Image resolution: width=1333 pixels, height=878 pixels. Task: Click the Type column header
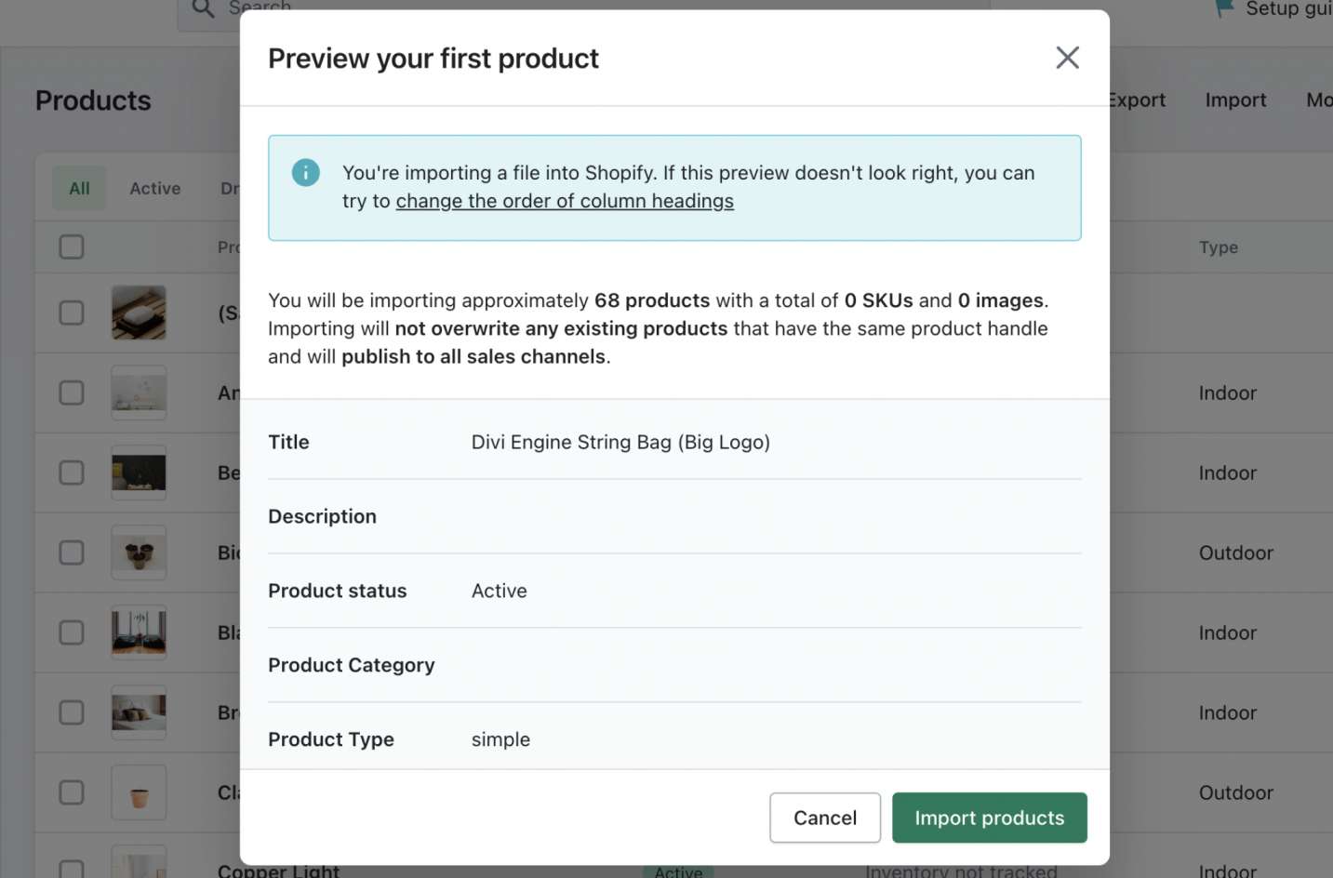[x=1218, y=247]
